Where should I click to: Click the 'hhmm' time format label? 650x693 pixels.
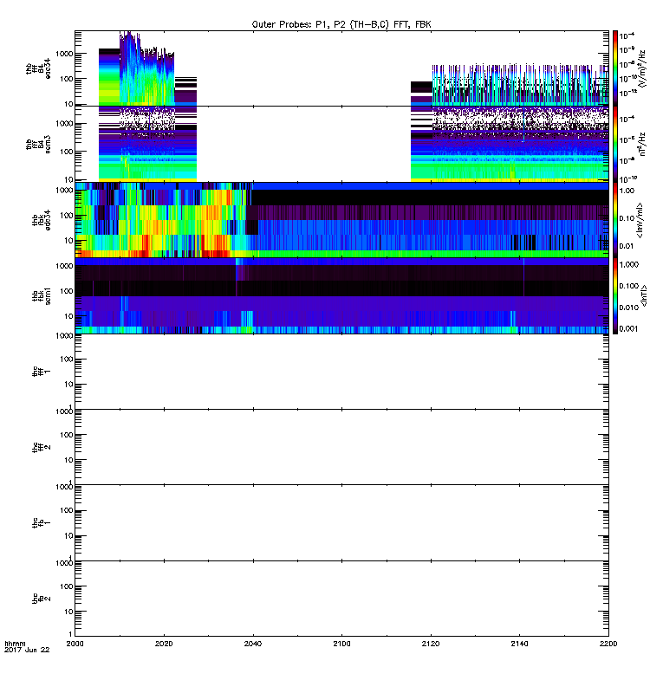tap(15, 644)
